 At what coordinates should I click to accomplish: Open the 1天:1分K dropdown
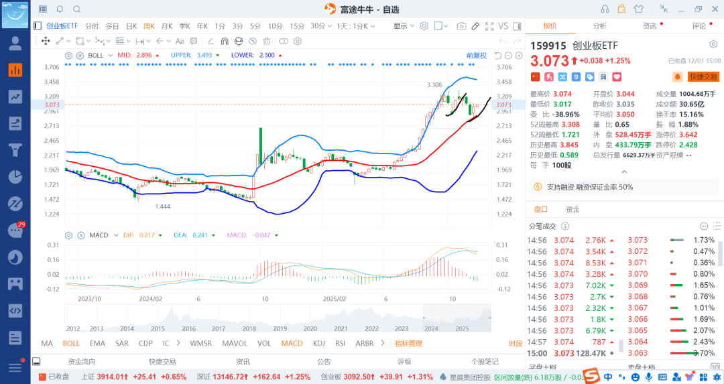click(x=355, y=26)
